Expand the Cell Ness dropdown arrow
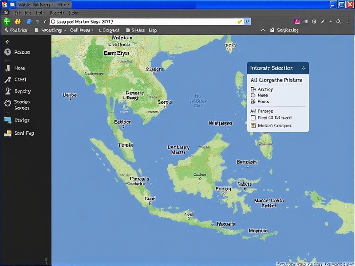 [x=93, y=30]
